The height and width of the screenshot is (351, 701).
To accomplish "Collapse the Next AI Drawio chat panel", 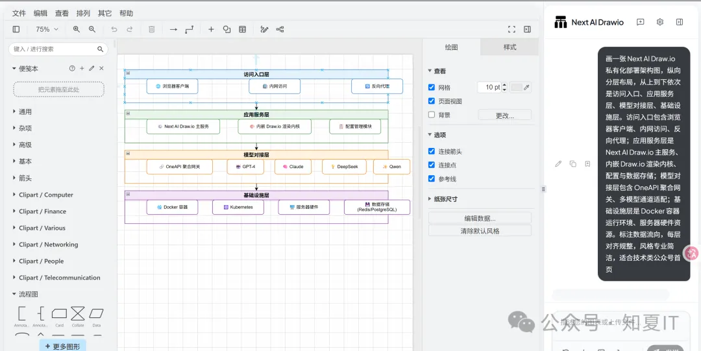I will 680,22.
